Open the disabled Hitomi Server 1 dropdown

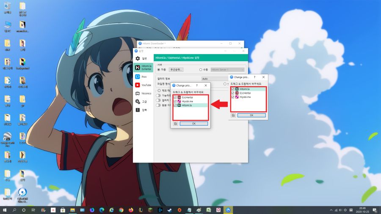[227, 70]
